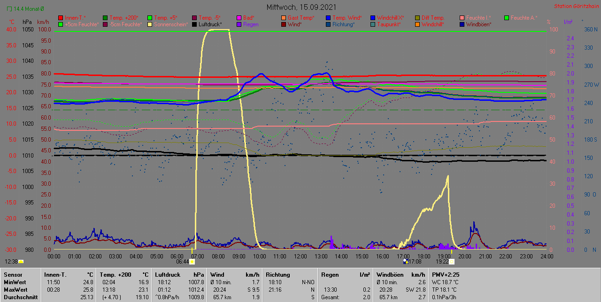Click the 12:00 time axis label
The height and width of the screenshot is (302, 601).
click(300, 257)
